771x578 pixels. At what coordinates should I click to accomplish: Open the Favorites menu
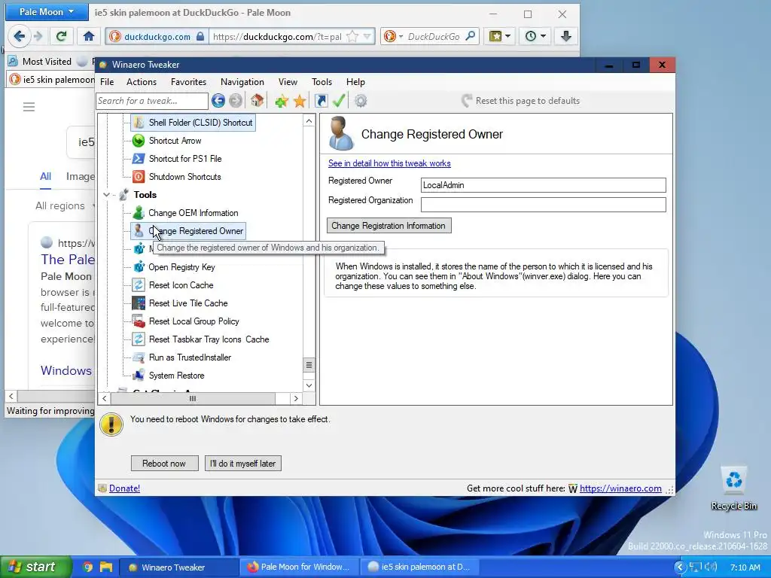tap(188, 82)
